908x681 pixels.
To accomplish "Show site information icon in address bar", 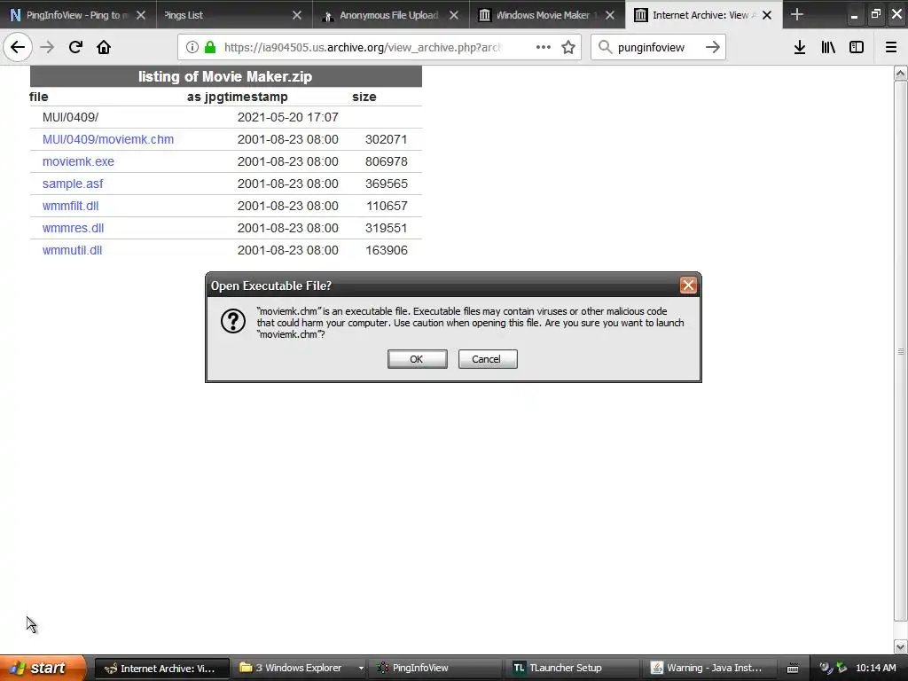I will tap(192, 48).
